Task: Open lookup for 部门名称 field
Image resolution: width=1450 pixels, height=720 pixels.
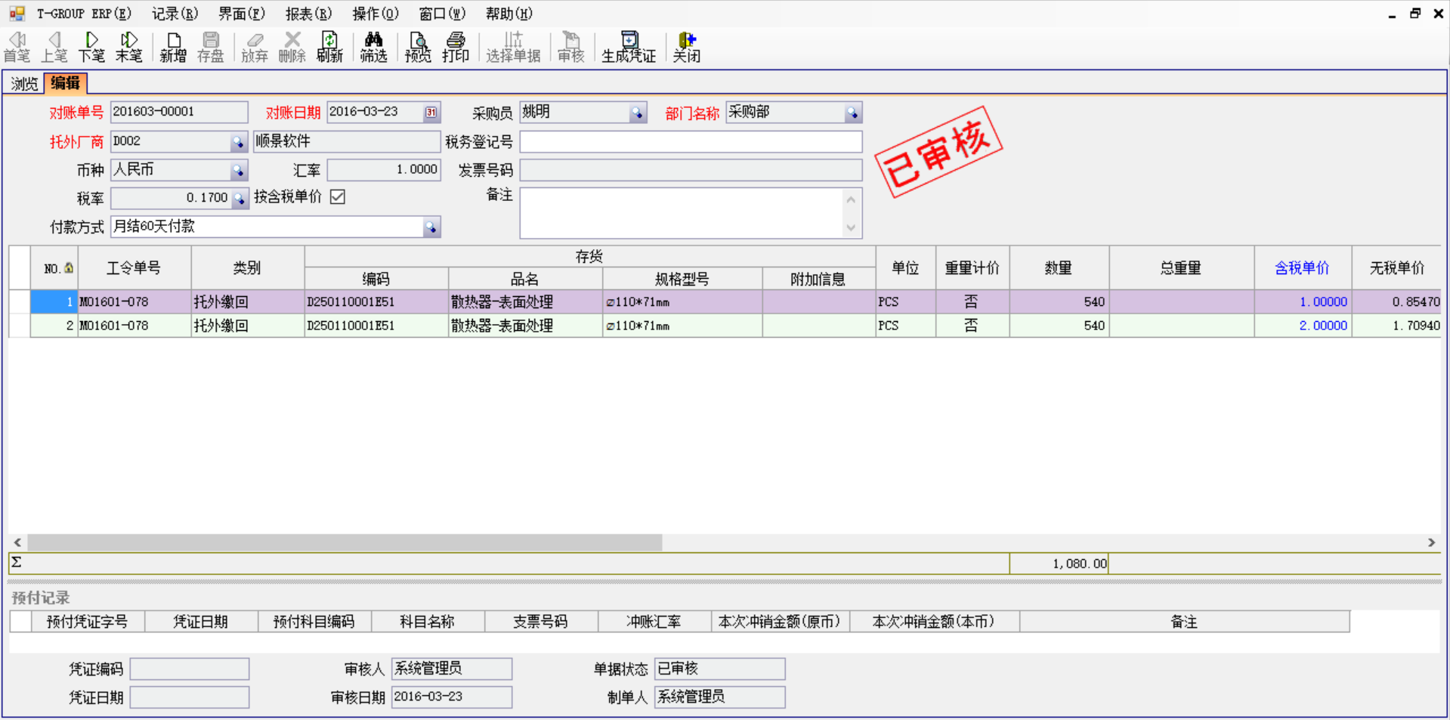Action: [x=852, y=113]
